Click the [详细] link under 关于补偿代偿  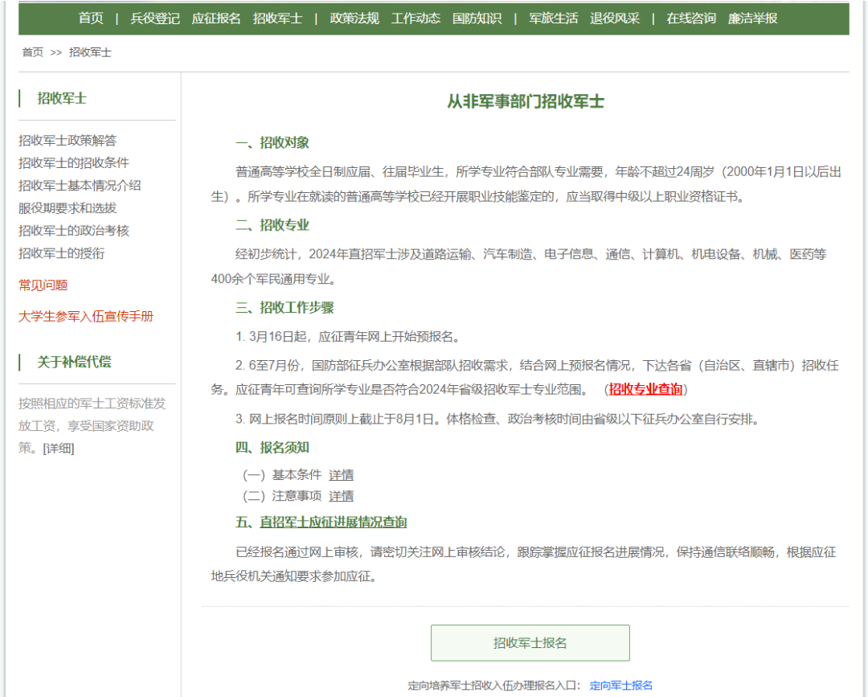pos(58,449)
